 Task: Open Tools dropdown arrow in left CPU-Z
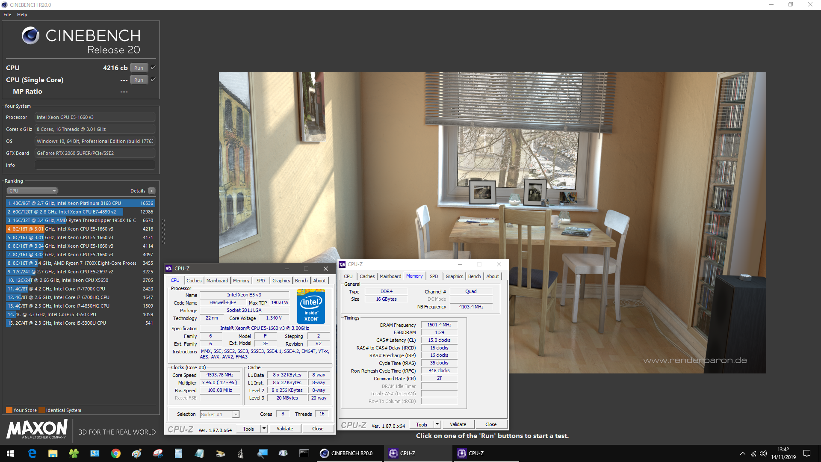click(264, 429)
